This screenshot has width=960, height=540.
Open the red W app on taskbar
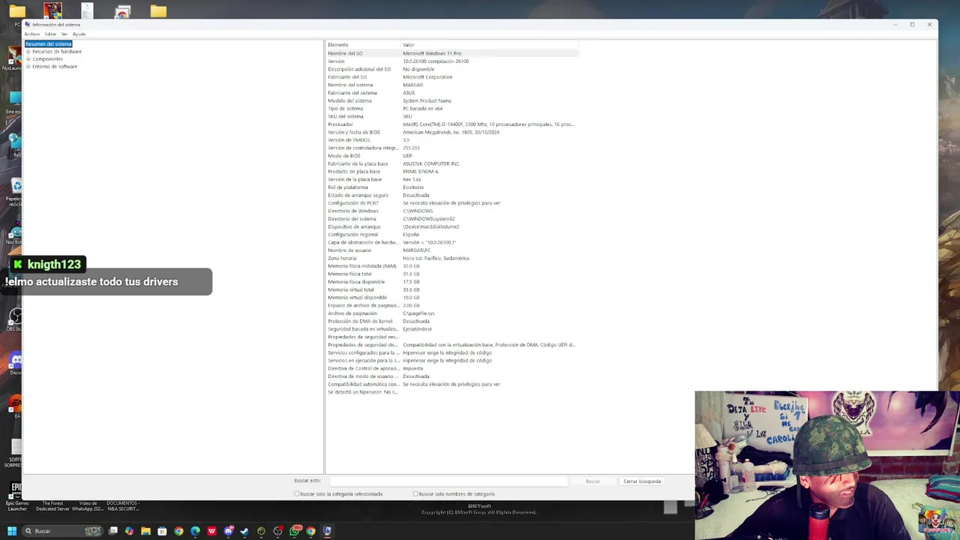211,531
